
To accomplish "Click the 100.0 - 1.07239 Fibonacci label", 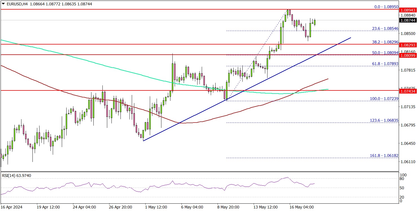I will [x=384, y=99].
